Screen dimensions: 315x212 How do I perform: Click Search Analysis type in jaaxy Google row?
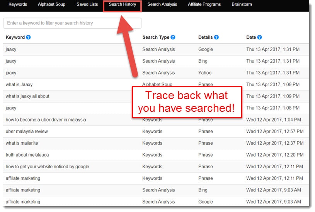point(158,49)
